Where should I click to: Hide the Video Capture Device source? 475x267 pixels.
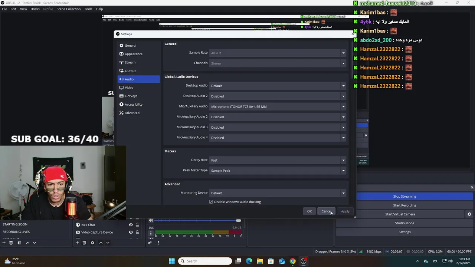[131, 232]
